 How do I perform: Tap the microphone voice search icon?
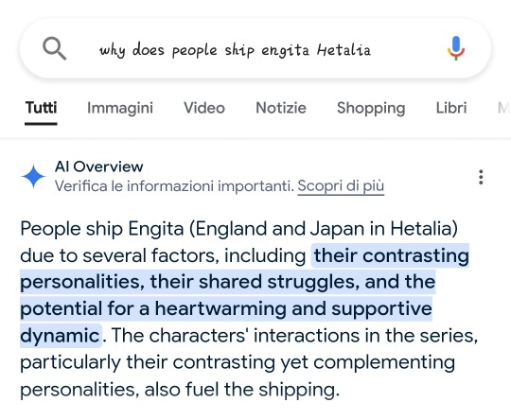(455, 48)
